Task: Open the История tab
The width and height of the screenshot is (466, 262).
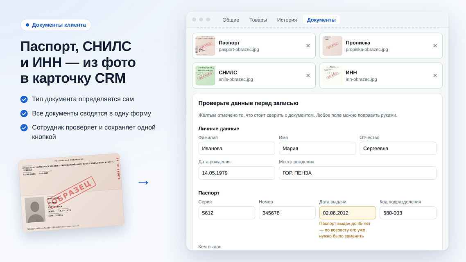Action: click(x=287, y=20)
